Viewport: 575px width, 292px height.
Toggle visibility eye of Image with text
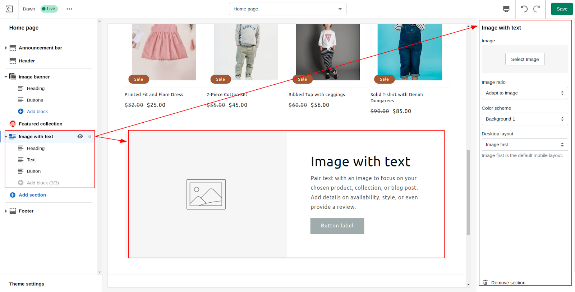pyautogui.click(x=80, y=136)
